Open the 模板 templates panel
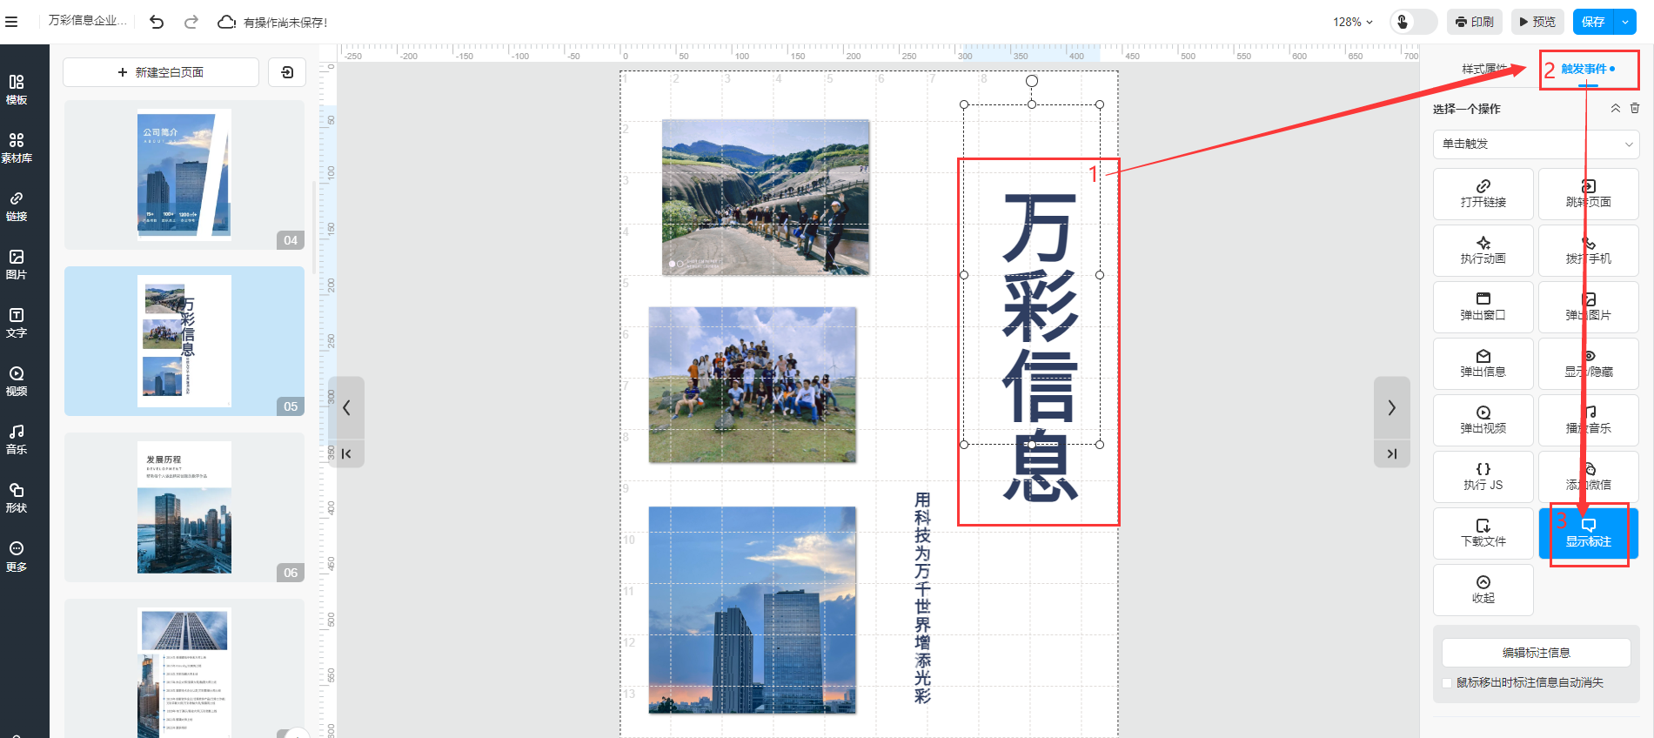The height and width of the screenshot is (738, 1654). (17, 89)
